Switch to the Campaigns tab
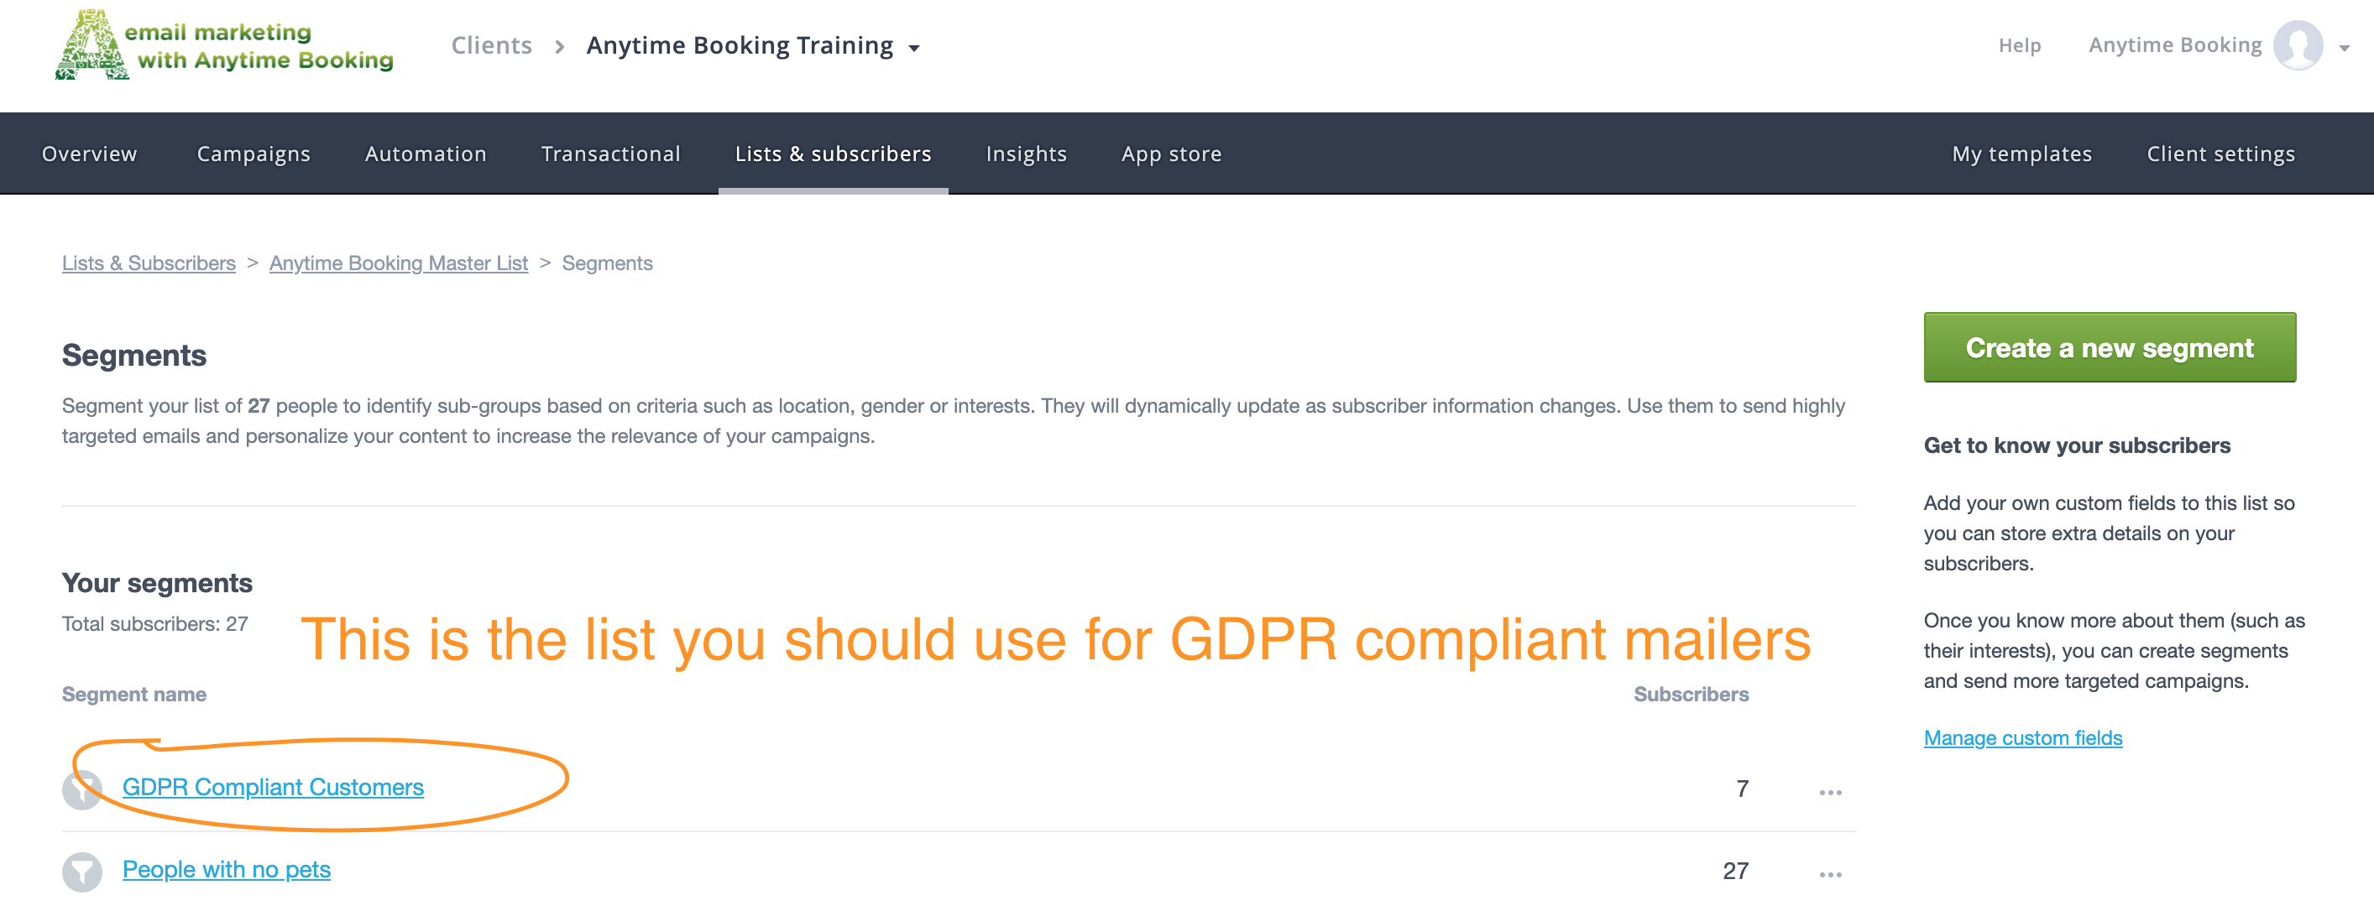2374x916 pixels. click(254, 154)
